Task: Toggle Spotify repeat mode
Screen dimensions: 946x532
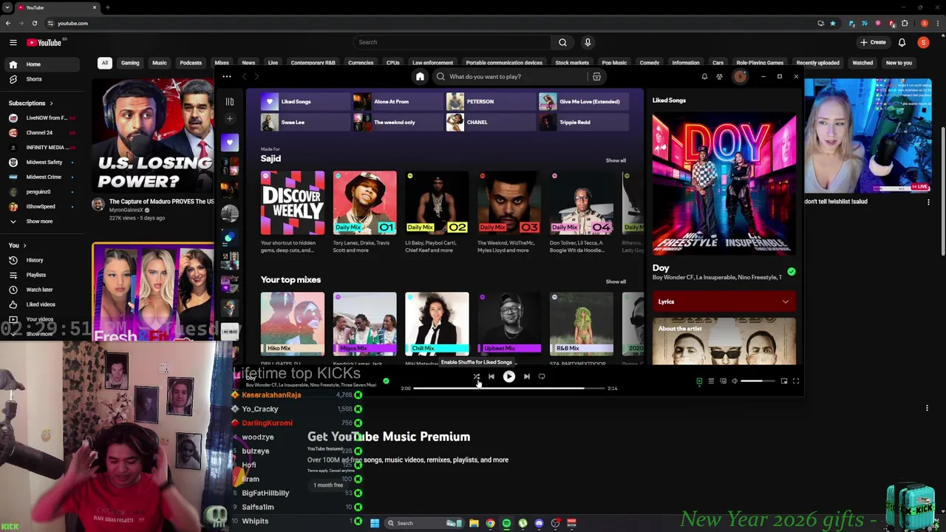Action: point(542,377)
